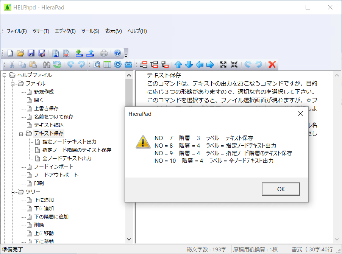The image size is (342, 254).
Task: Open the ツール(S) menu
Action: pyautogui.click(x=90, y=31)
